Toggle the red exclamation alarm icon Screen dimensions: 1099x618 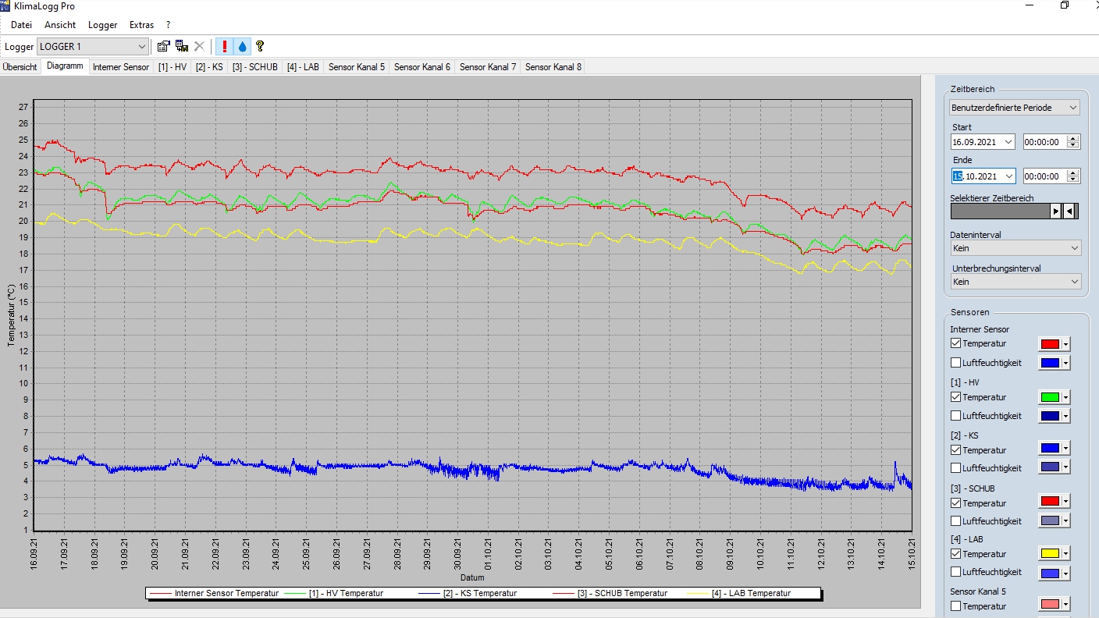coord(225,47)
